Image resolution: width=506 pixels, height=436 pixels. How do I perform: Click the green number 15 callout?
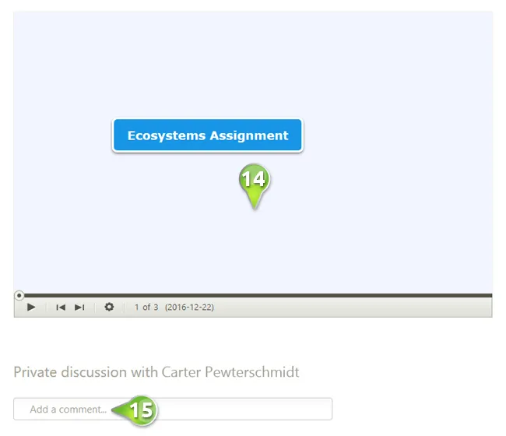pos(141,410)
